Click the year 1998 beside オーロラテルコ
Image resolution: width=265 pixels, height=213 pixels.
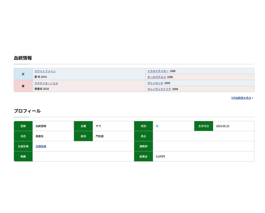170,77
